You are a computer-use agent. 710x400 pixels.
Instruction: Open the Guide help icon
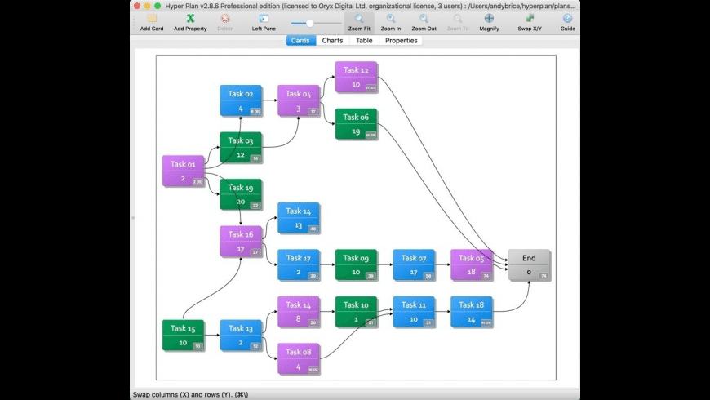[567, 19]
